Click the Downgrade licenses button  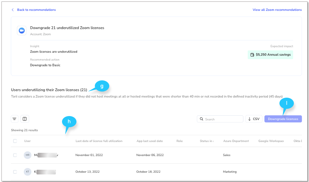(x=283, y=119)
